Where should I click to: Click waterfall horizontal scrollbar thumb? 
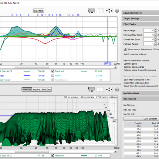[32, 151]
